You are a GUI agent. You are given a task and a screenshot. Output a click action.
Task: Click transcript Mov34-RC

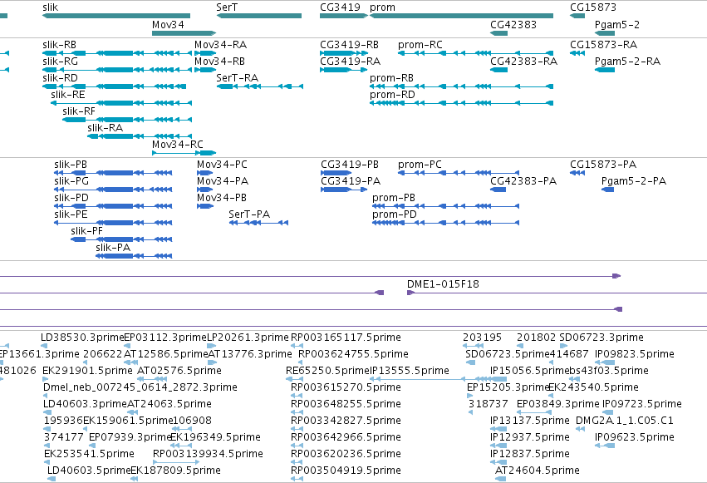click(184, 153)
